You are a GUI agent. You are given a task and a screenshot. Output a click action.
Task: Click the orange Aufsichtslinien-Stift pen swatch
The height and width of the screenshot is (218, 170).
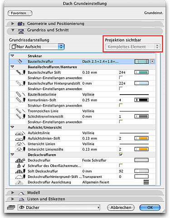click(x=141, y=138)
